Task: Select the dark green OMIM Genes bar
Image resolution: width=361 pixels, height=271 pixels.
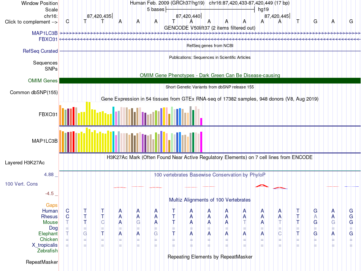Action: 210,81
